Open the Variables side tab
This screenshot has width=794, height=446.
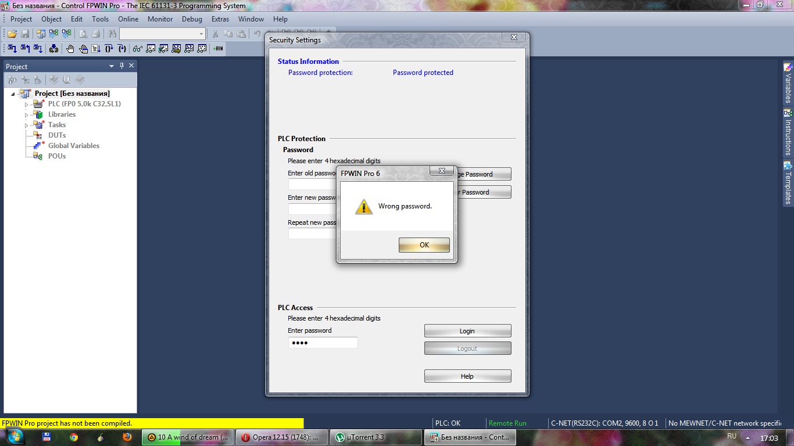tap(788, 83)
